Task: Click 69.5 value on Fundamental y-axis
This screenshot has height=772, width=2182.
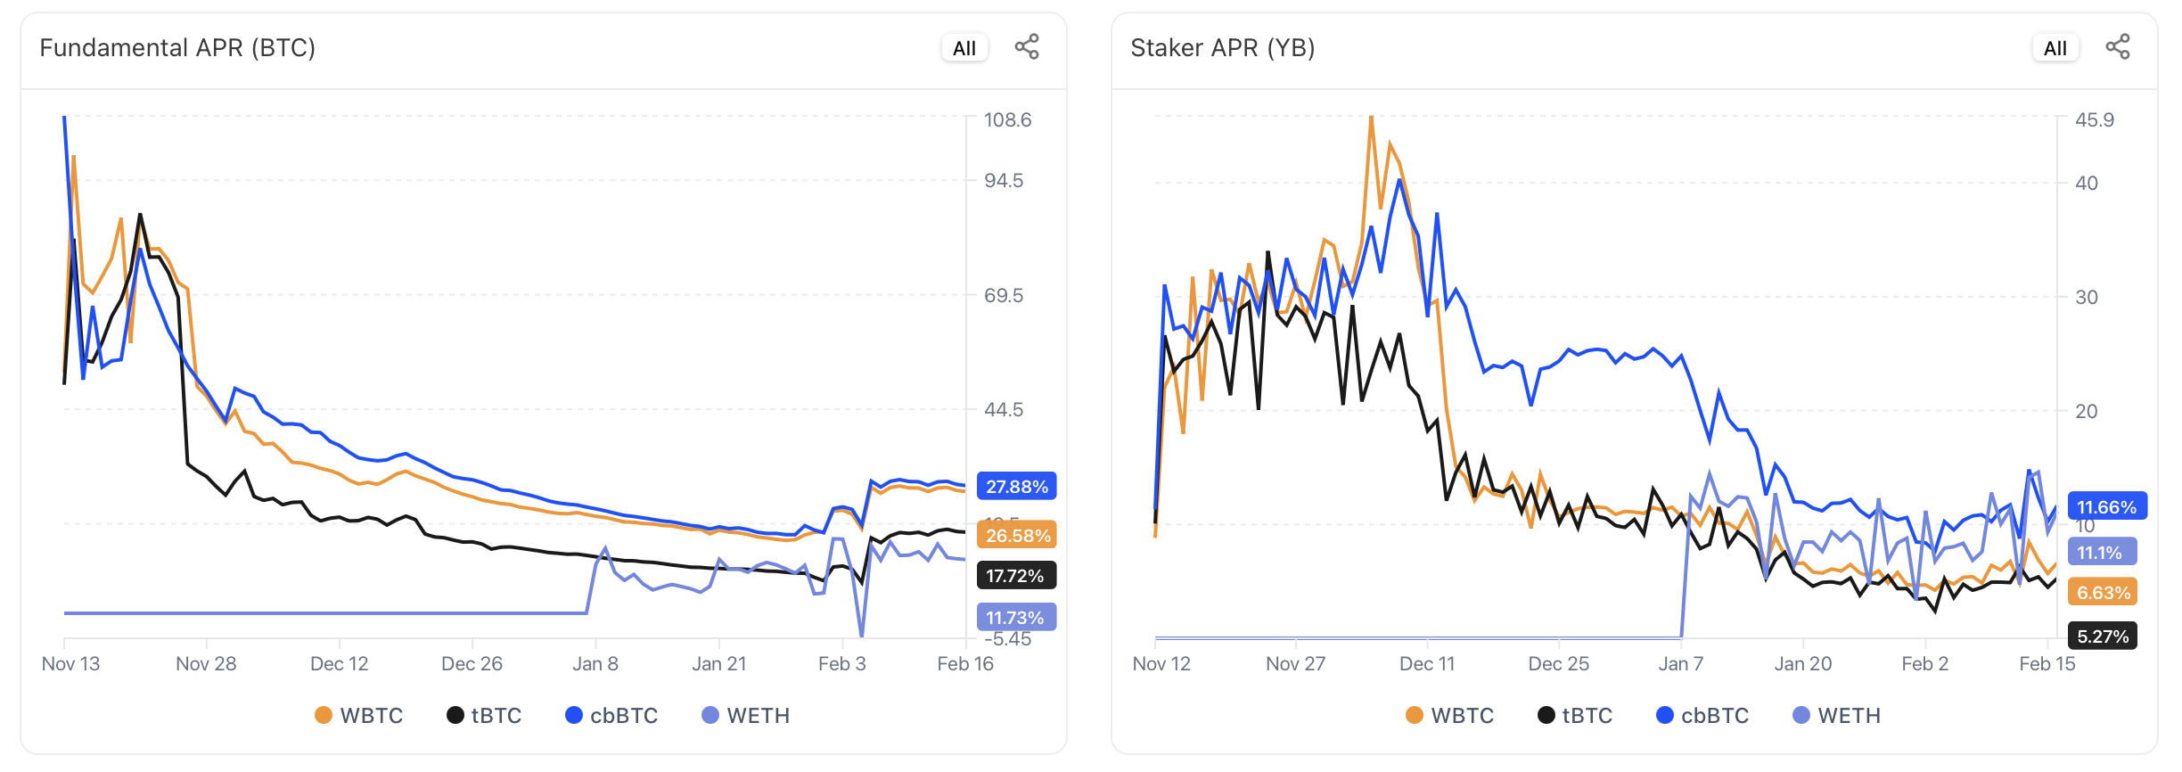Action: 1004,296
